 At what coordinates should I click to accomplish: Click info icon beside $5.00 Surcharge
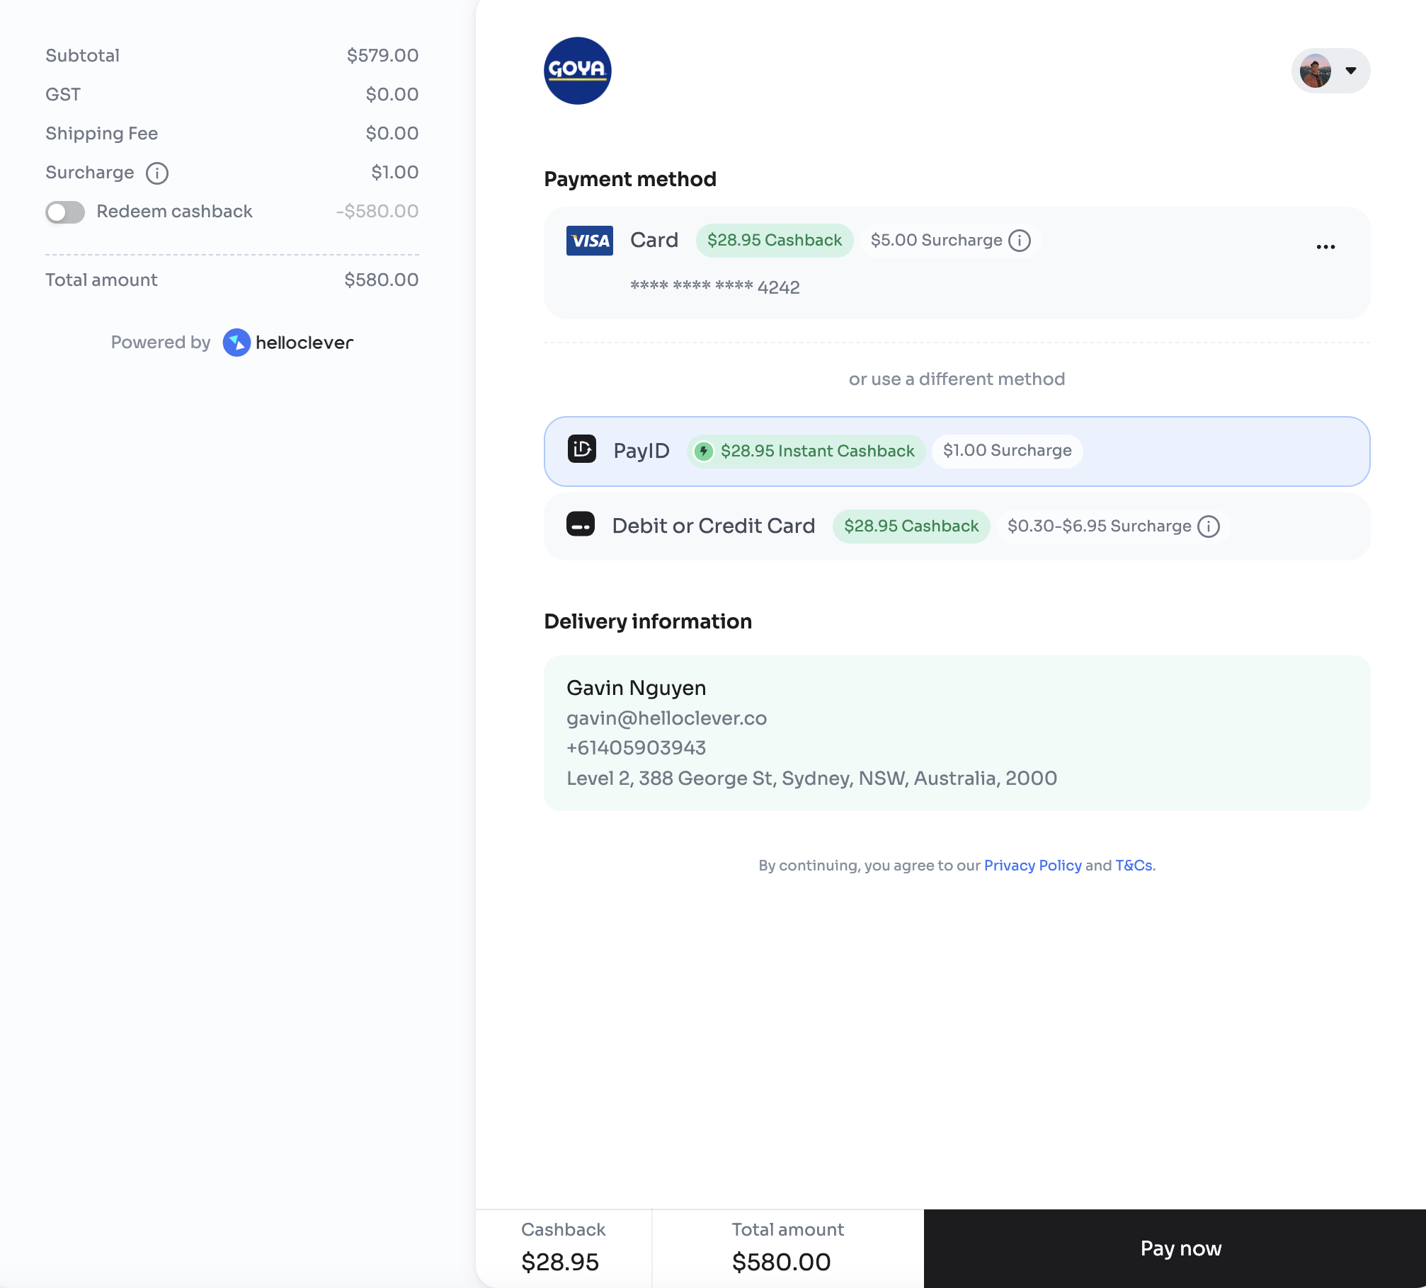[1020, 241]
